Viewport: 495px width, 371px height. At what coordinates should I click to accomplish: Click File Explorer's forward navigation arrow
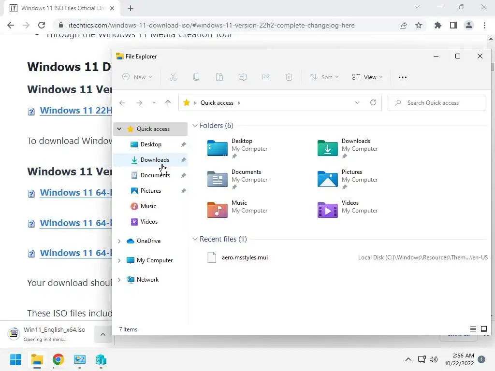[139, 103]
